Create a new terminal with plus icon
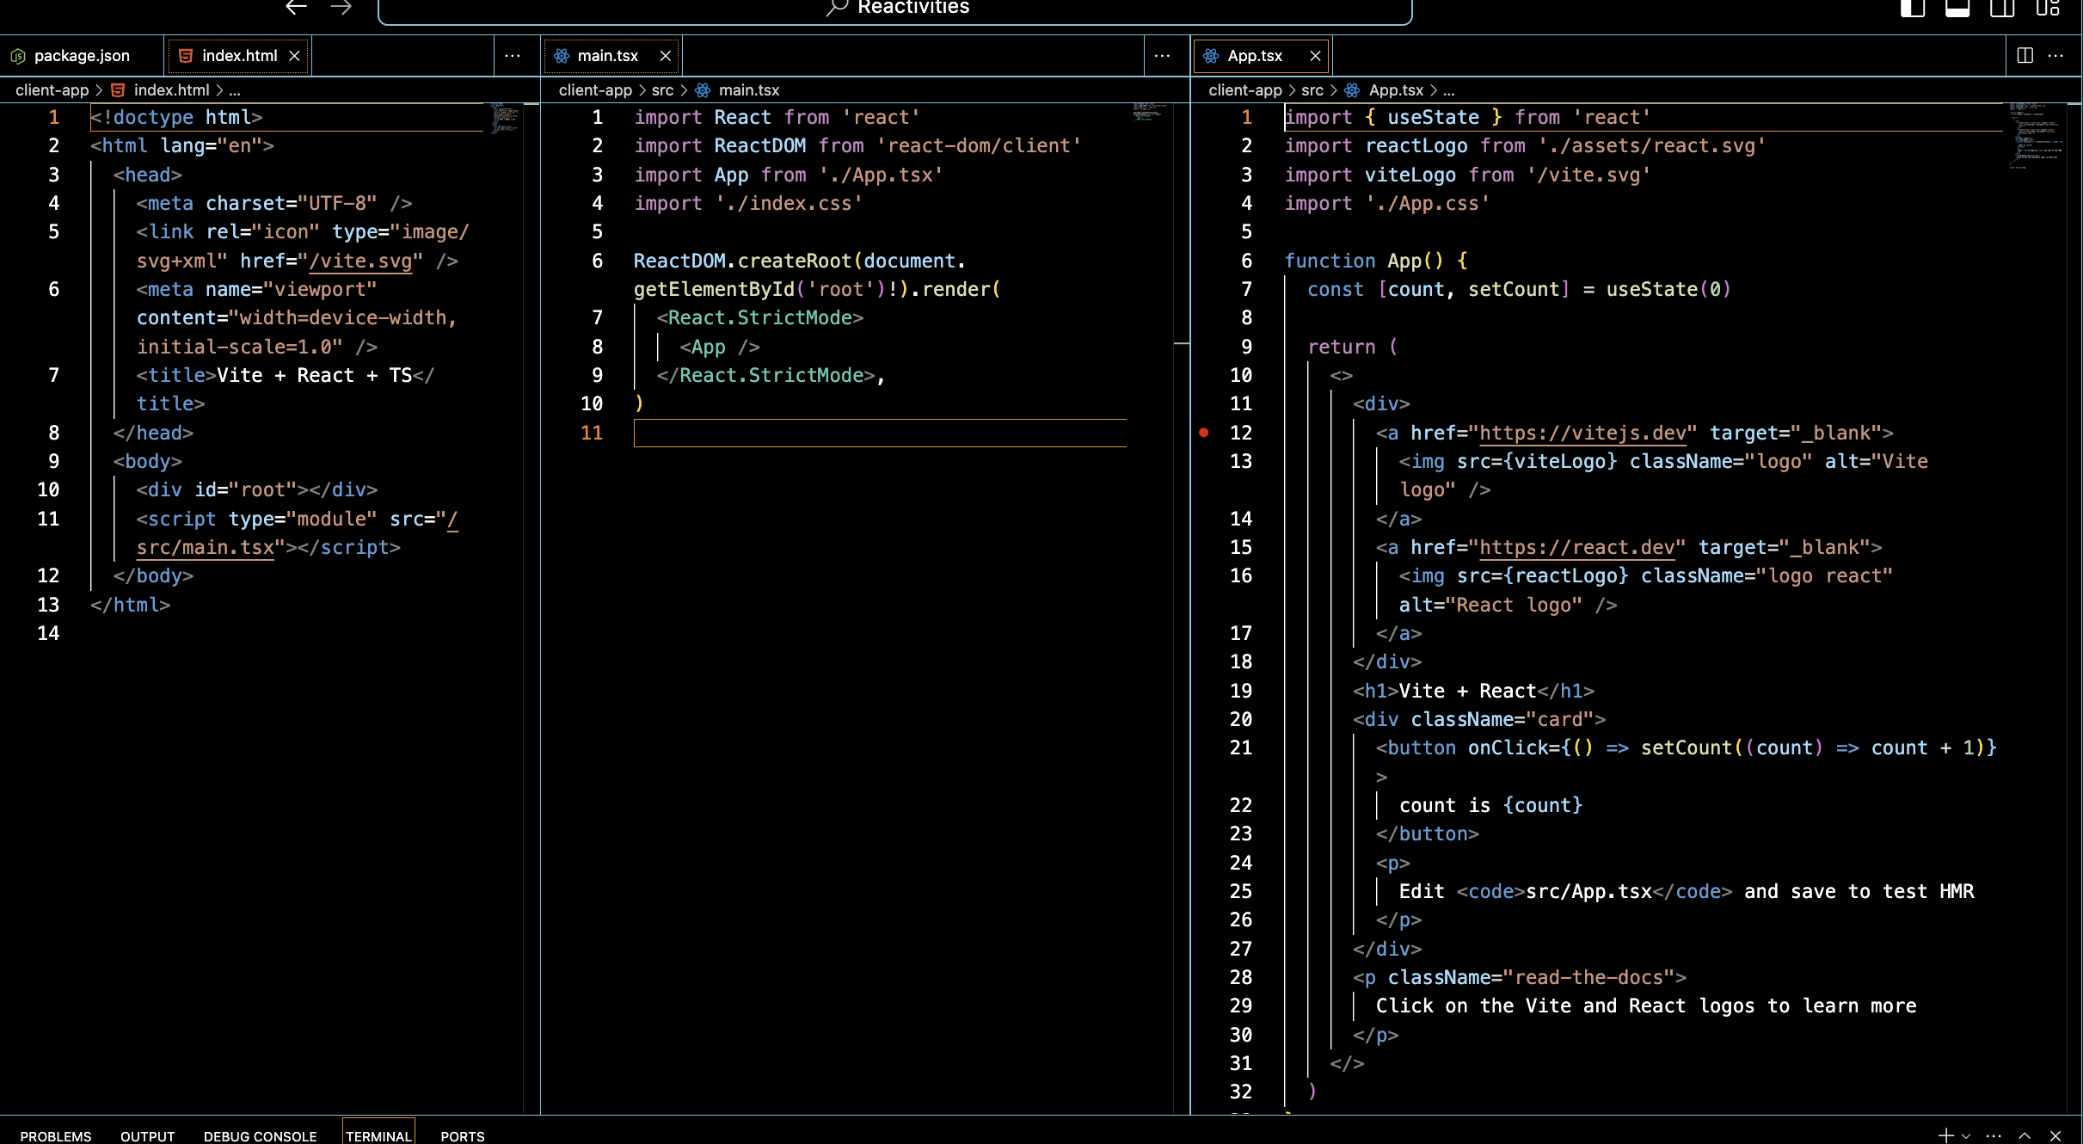 [1945, 1135]
